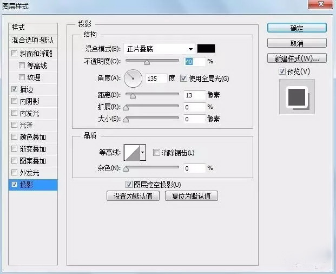The height and width of the screenshot is (274, 336).
Task: Click the 扩展 spread slider handle
Action: 126,108
